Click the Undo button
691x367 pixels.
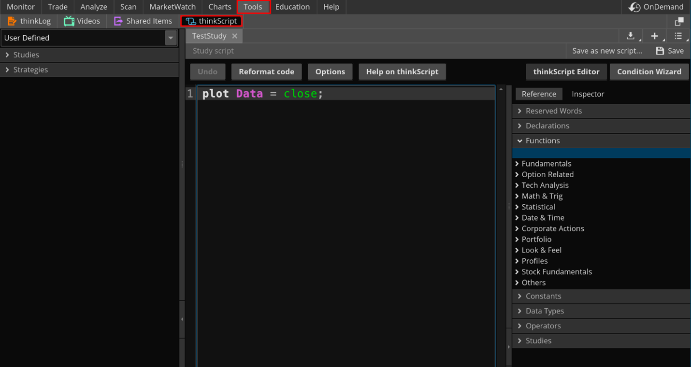click(x=207, y=71)
